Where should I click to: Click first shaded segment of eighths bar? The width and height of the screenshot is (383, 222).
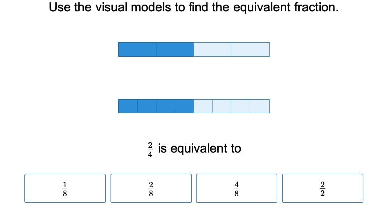[128, 106]
